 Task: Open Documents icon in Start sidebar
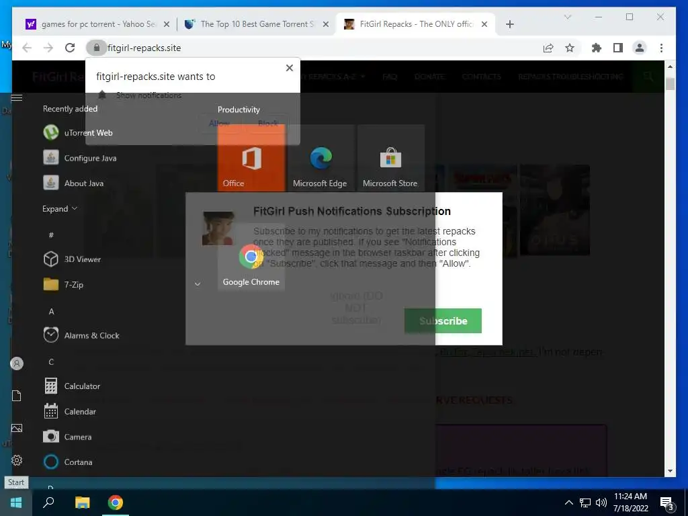pos(17,396)
